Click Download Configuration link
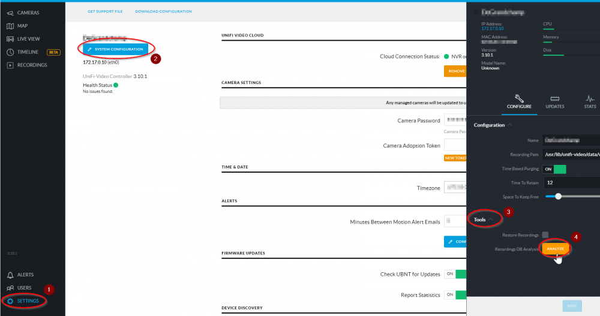 (163, 11)
